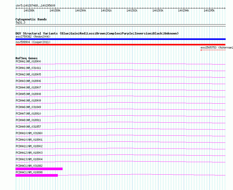The image size is (233, 190).
Task: Open the Cytogenetic Bands track title
Action: point(31,19)
